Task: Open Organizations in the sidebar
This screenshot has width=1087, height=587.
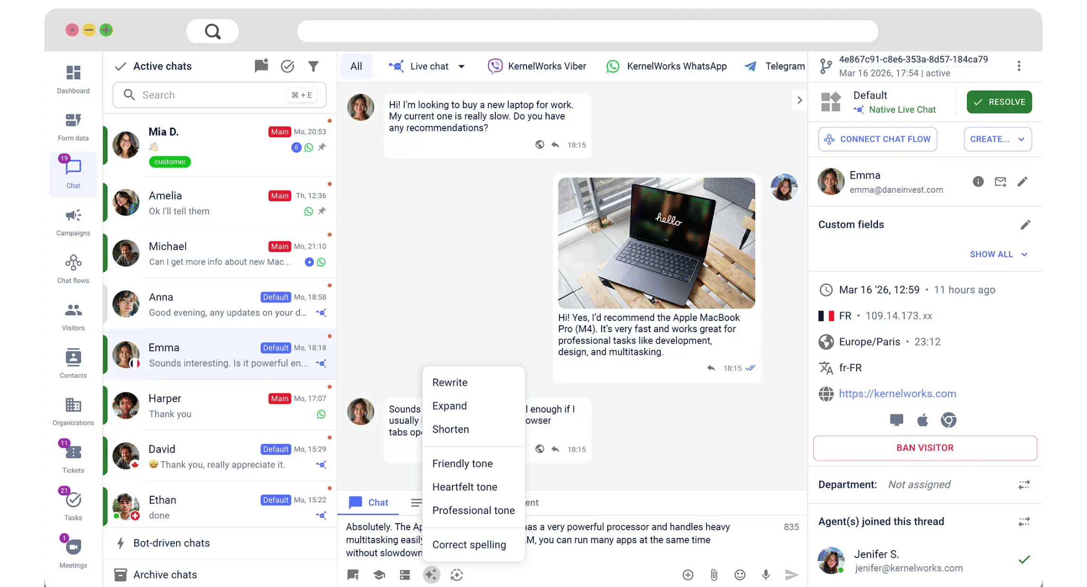Action: point(73,411)
